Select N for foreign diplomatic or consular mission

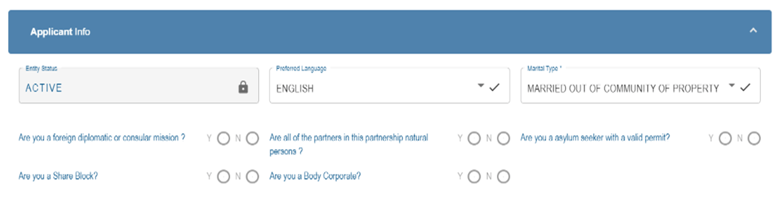tap(252, 138)
